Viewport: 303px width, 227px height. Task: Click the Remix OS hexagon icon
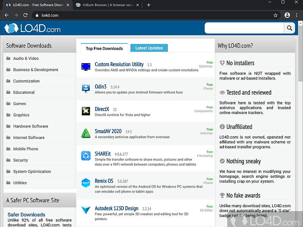[86, 183]
